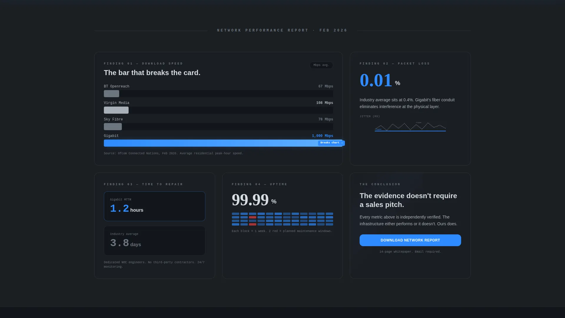Click the Download Network Report button
Viewport: 565px width, 318px height.
point(410,240)
